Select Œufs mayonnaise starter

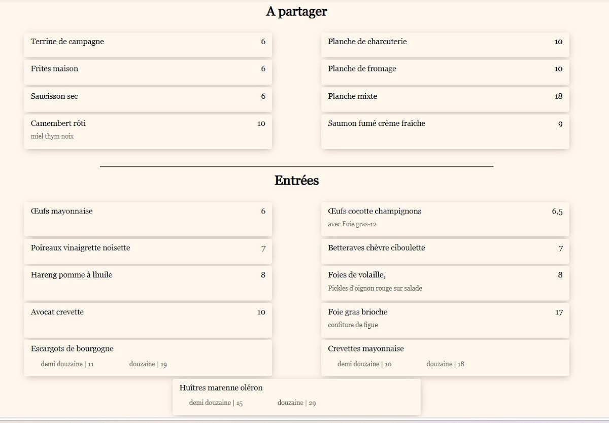pos(147,219)
